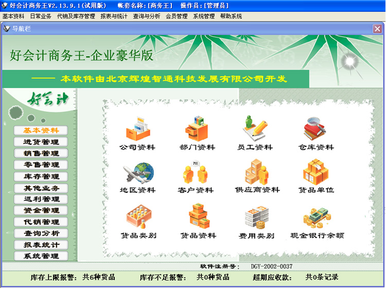Click the 共0条记录 status text
Screen dimensions: 386x289
point(322,277)
